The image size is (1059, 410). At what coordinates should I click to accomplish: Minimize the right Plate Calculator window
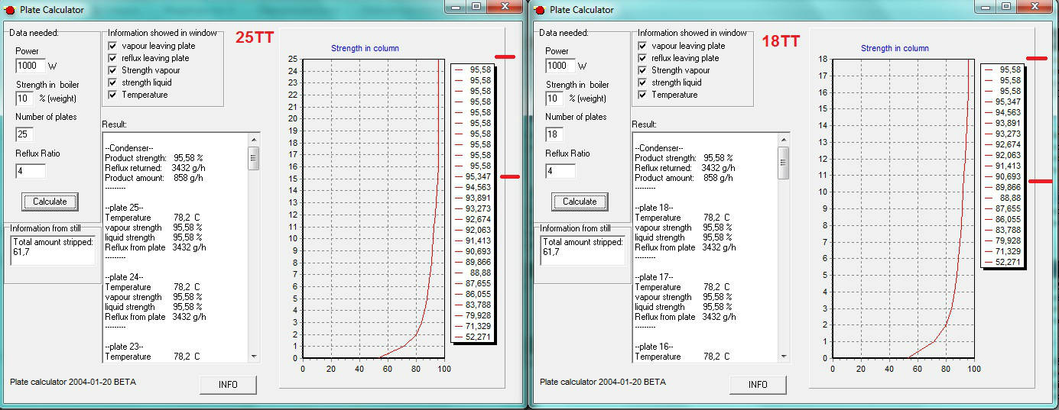(x=986, y=6)
